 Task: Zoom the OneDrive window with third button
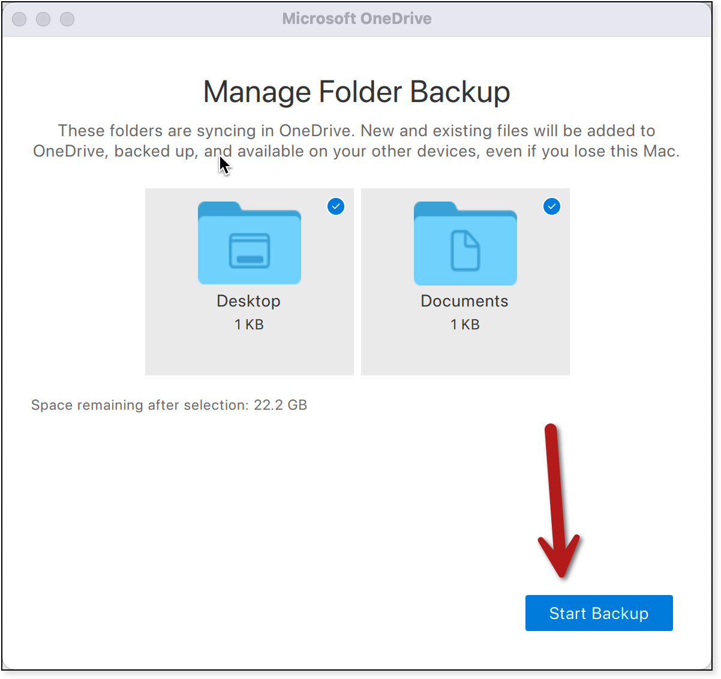click(x=67, y=19)
